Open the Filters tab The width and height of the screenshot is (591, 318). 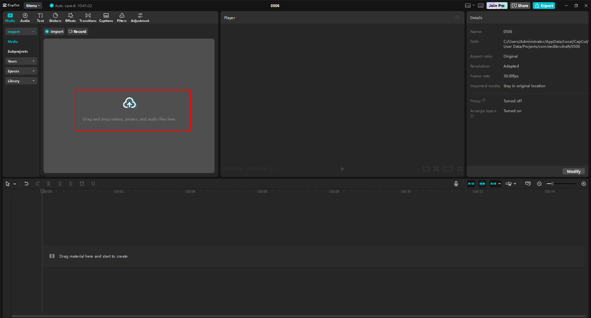(x=122, y=18)
